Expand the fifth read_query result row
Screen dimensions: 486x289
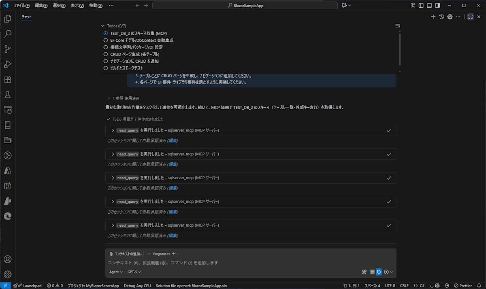251,225
